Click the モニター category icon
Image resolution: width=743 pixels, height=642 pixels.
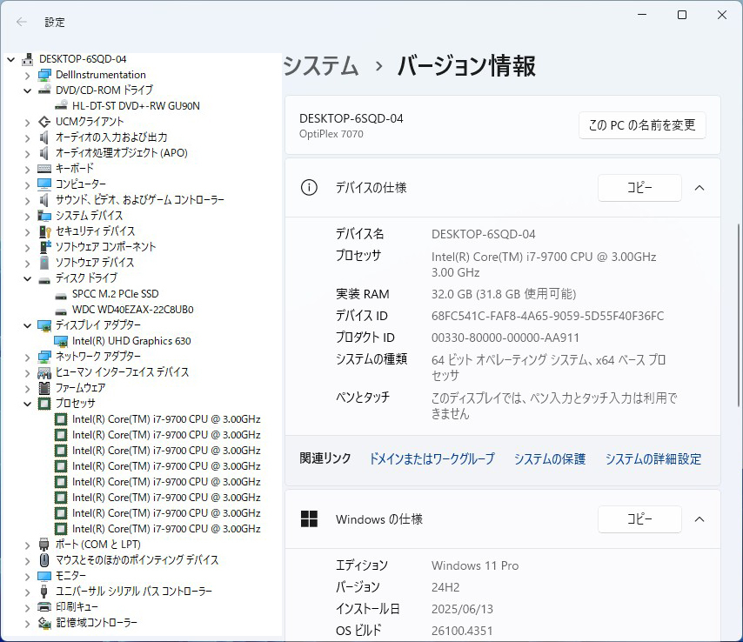(44, 576)
